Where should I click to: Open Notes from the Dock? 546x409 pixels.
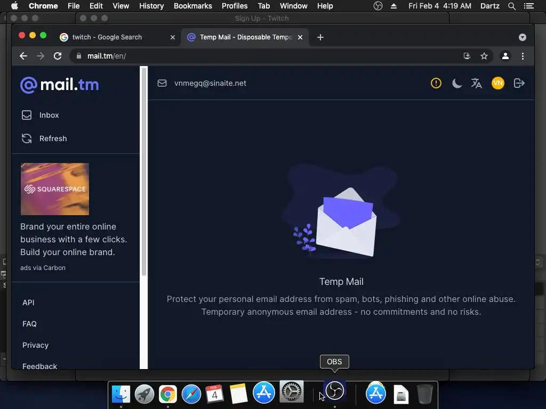[x=238, y=394]
